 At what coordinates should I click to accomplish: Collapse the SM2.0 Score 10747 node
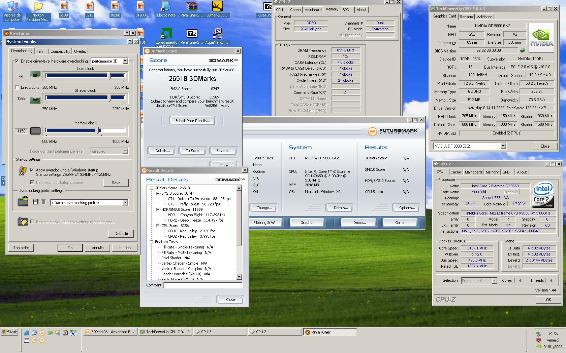pos(158,193)
